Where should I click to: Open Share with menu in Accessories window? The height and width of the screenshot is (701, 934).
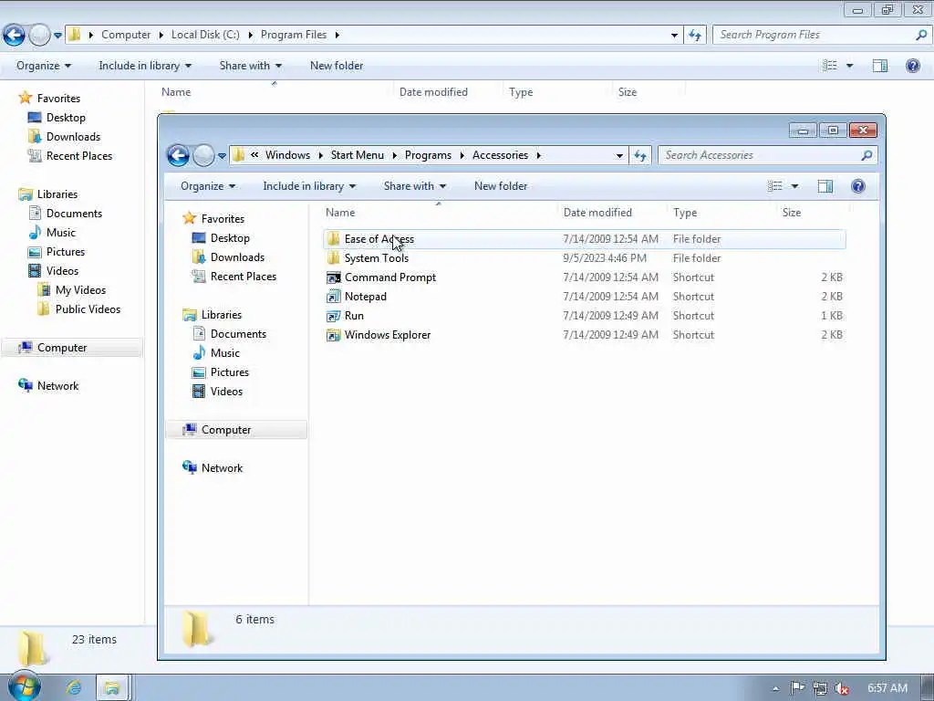tap(415, 186)
